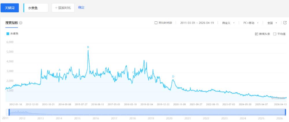Click the right handle of timeline slider
The image size is (289, 122).
tap(285, 112)
